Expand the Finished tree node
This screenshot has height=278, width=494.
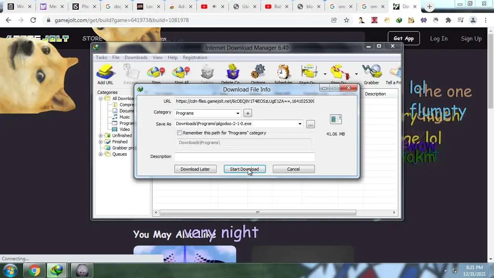click(x=101, y=142)
